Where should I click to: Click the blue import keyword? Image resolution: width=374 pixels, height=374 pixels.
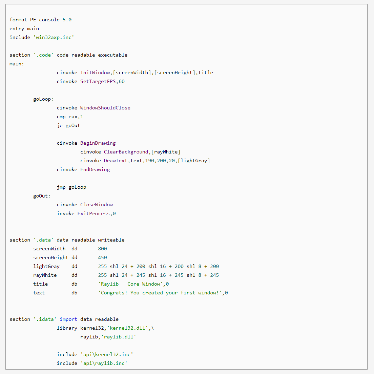(68, 319)
